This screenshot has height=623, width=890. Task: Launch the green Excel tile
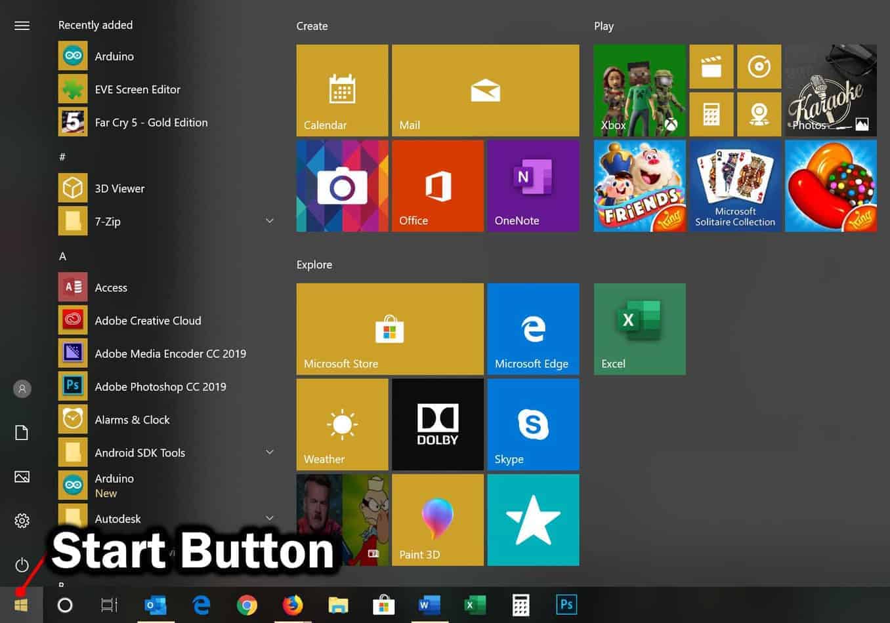tap(639, 329)
